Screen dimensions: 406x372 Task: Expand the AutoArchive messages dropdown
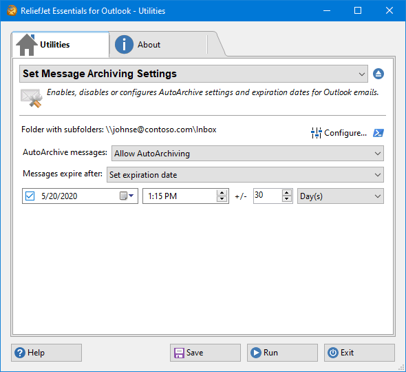click(x=248, y=154)
